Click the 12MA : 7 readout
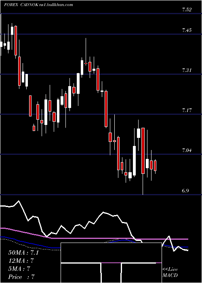The width and height of the screenshot is (202, 283). 21,261
